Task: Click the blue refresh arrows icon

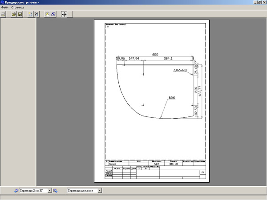Action: (53, 14)
